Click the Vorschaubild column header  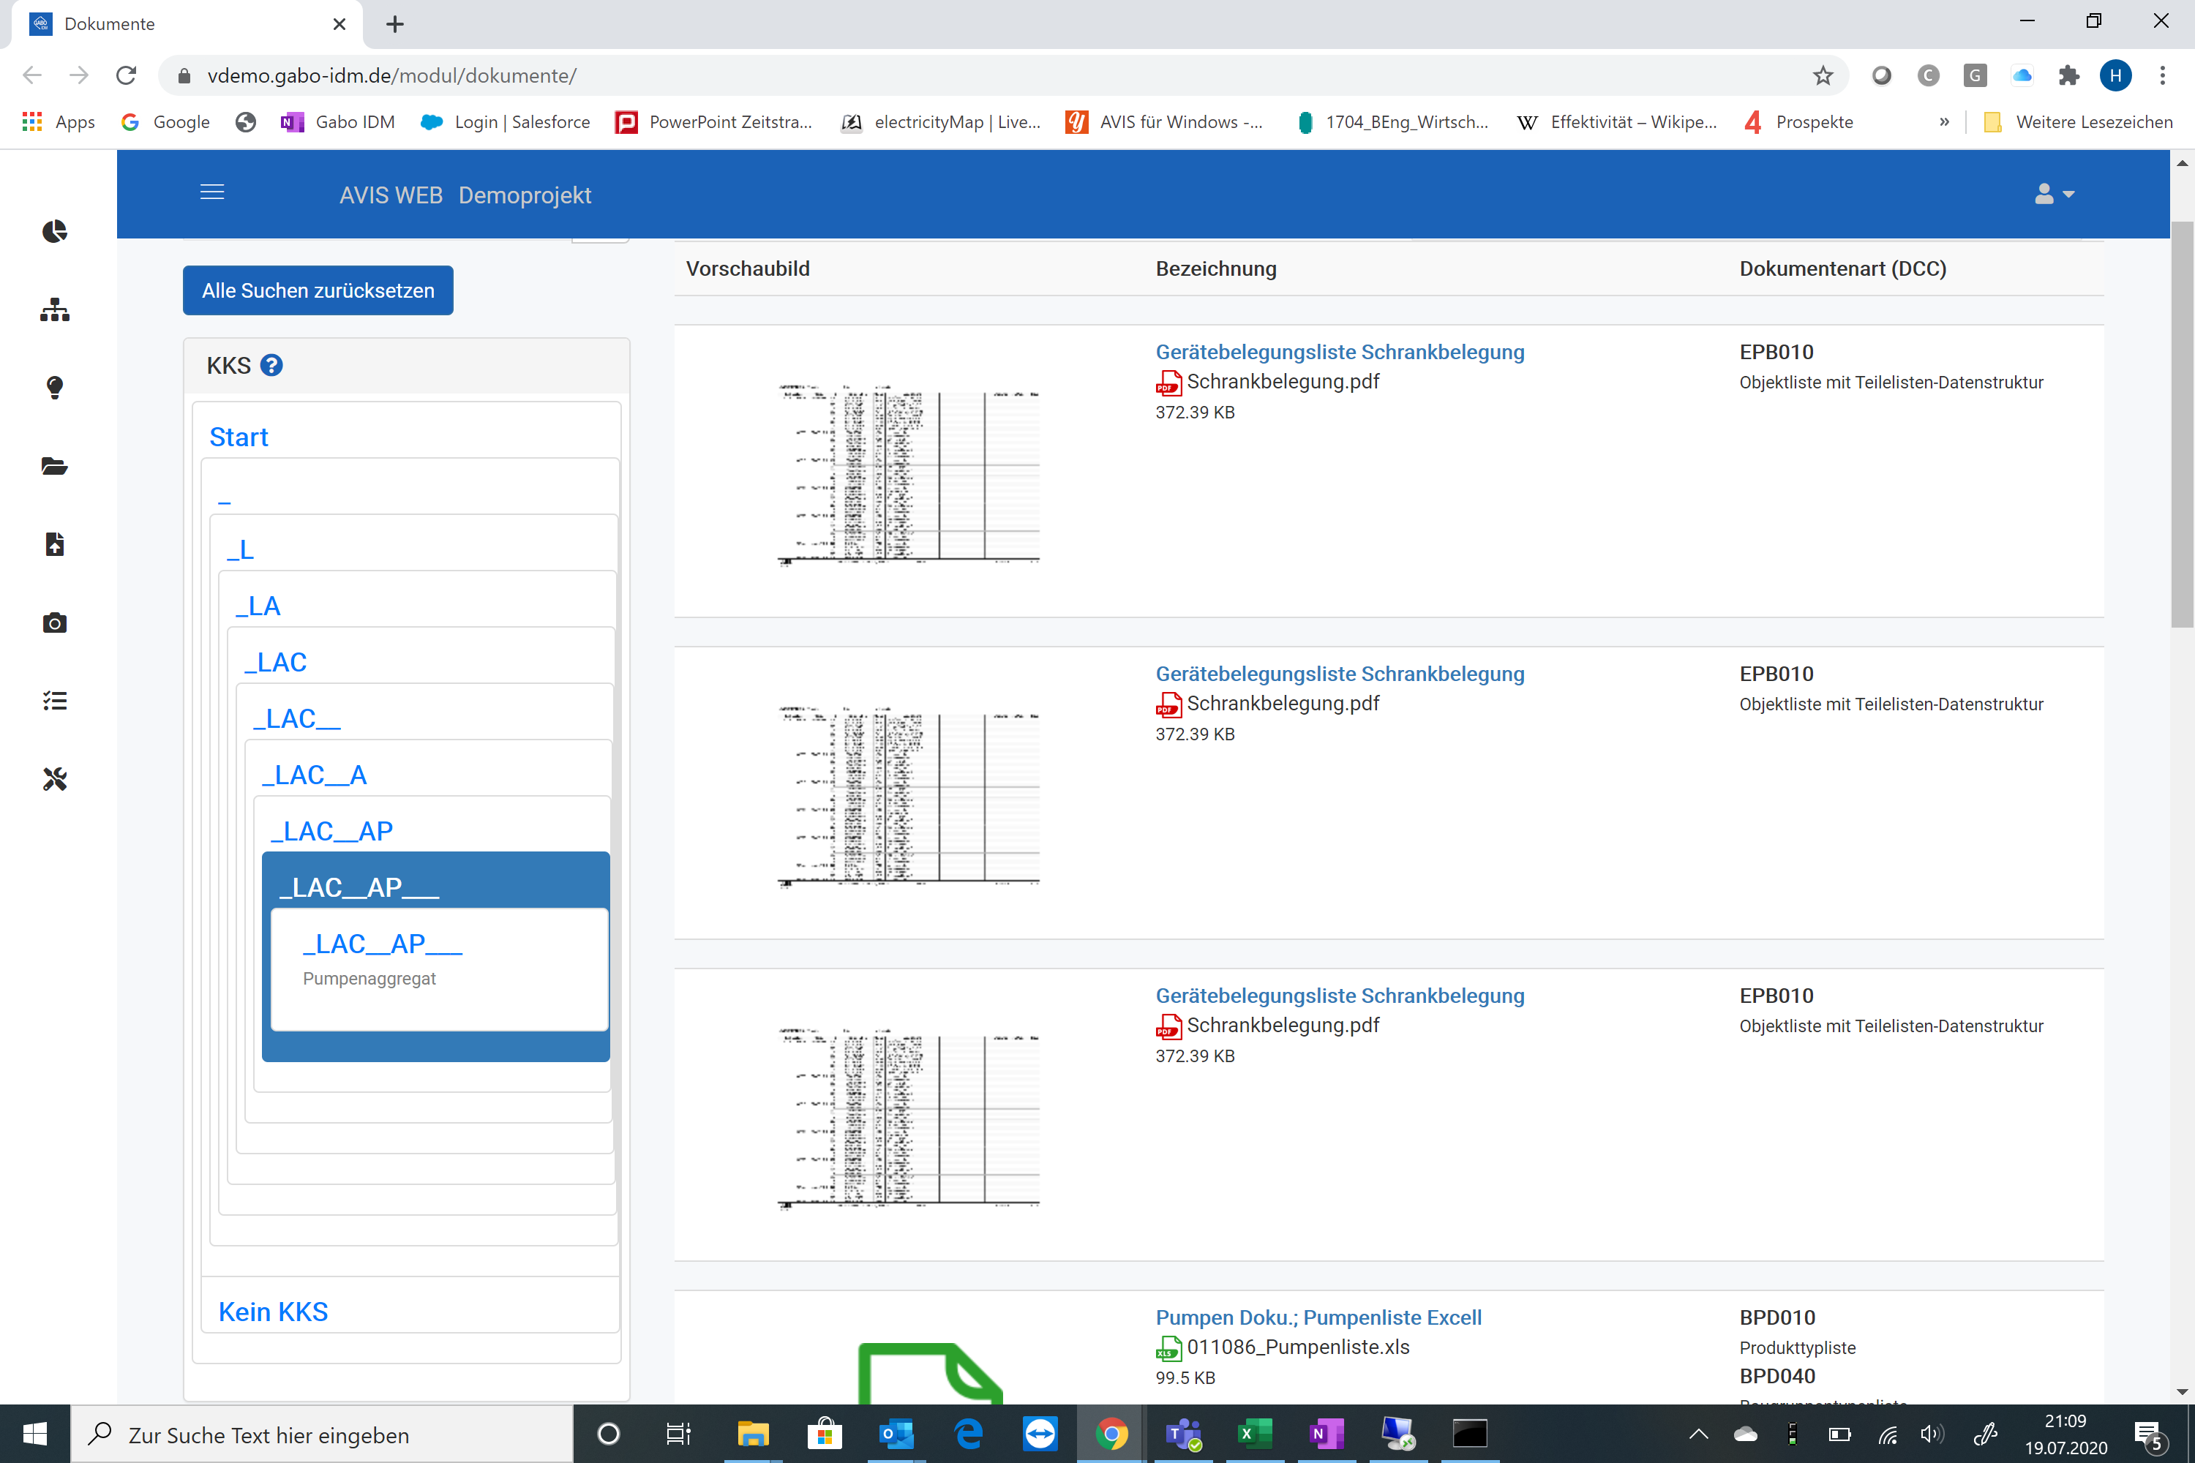[x=748, y=268]
